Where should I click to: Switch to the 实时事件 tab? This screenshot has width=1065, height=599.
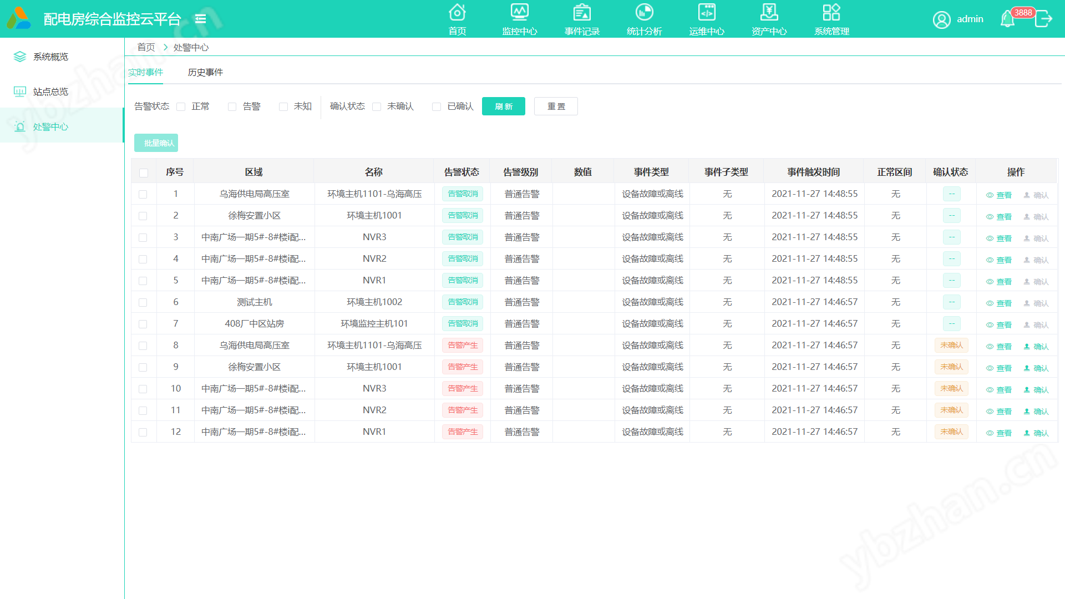coord(145,72)
